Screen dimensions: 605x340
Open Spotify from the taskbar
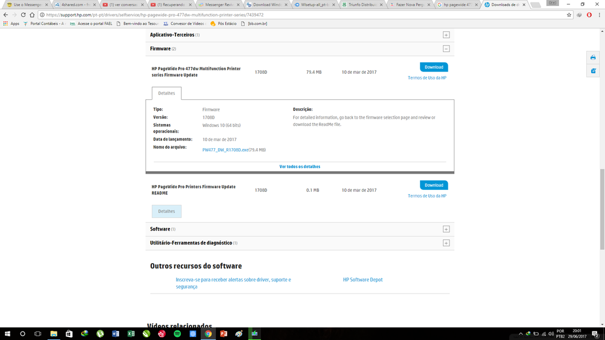tap(177, 334)
